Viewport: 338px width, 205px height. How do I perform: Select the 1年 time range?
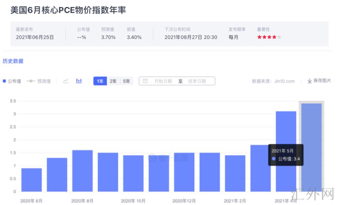point(100,81)
